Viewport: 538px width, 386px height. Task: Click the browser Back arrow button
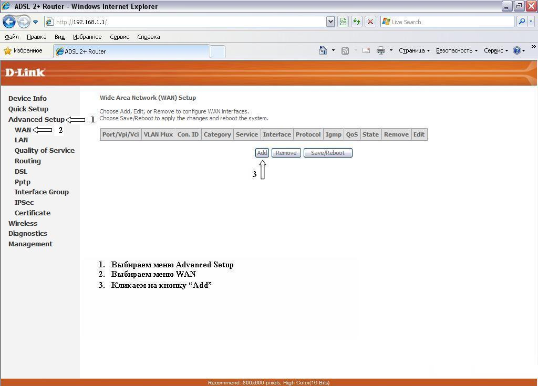click(x=9, y=22)
